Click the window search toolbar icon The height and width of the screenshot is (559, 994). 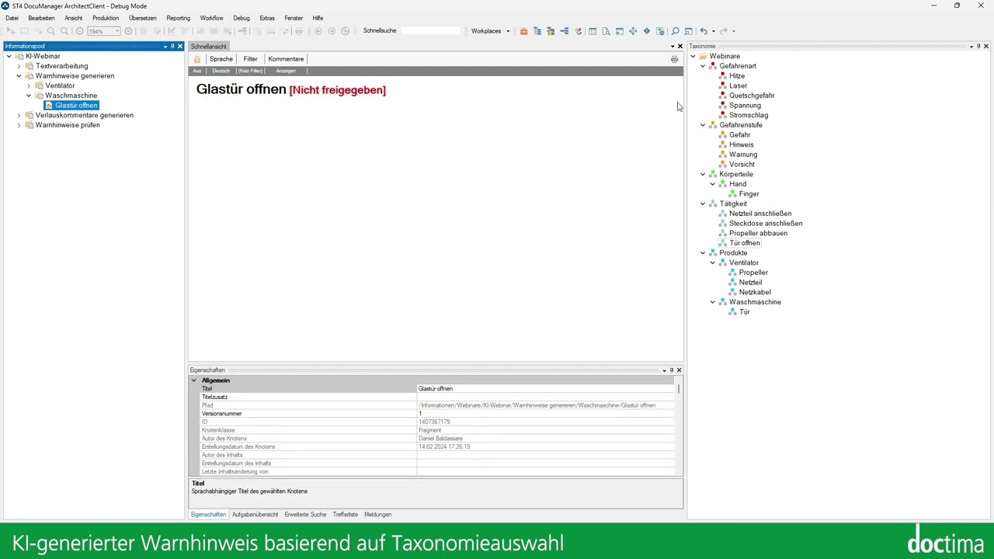[688, 31]
